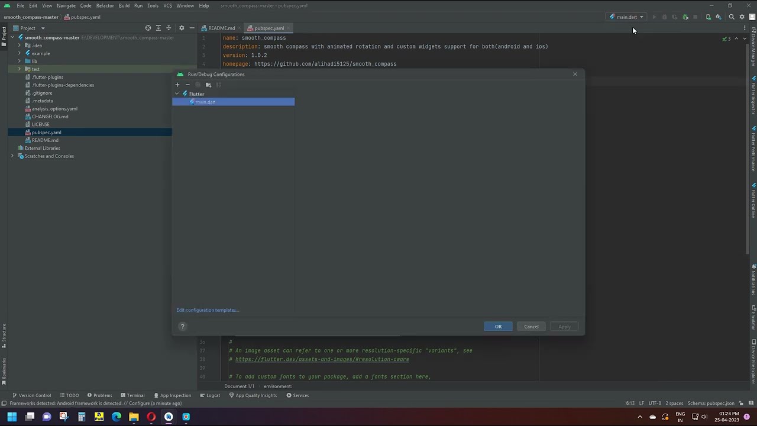Open Problems tool window
This screenshot has height=426, width=757.
(x=99, y=395)
